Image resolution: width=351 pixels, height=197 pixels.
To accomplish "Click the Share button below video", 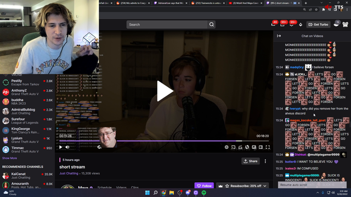I will point(251,161).
